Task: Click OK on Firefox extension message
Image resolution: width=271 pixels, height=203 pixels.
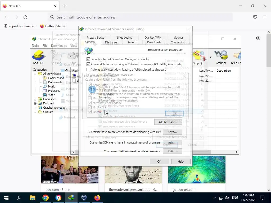Action: tap(175, 114)
